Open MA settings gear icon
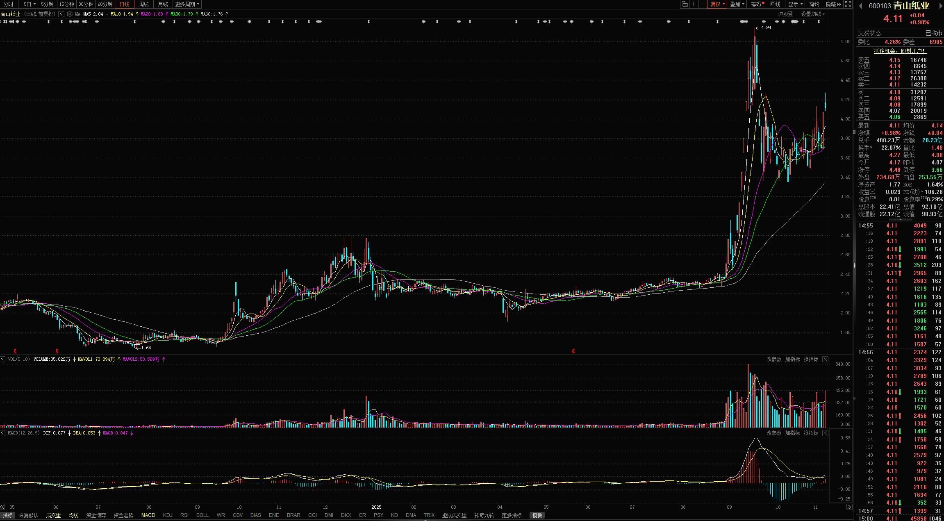The height and width of the screenshot is (521, 944). (x=70, y=14)
